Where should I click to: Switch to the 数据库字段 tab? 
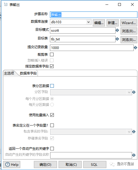[x=28, y=73]
